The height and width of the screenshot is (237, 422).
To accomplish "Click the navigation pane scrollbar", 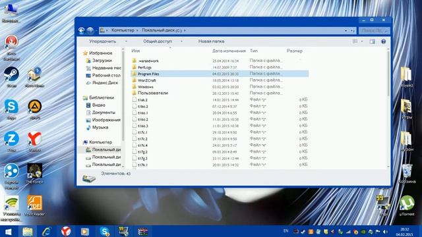I will point(123,97).
